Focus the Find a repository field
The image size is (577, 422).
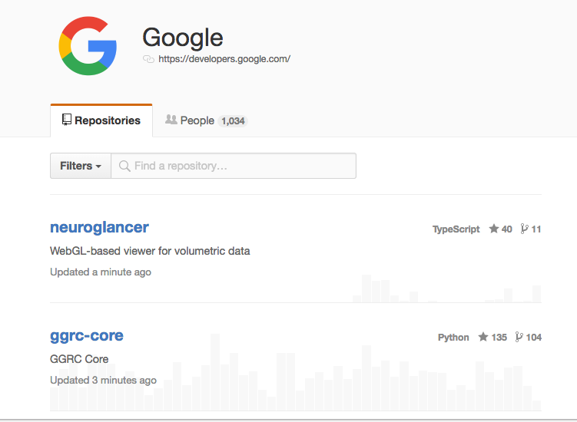(x=234, y=166)
